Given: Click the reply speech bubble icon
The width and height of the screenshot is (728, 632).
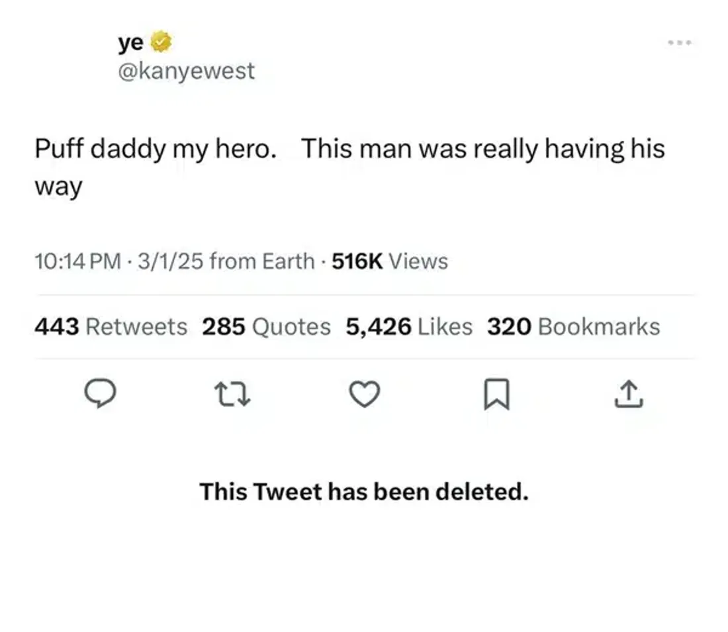Looking at the screenshot, I should 100,395.
